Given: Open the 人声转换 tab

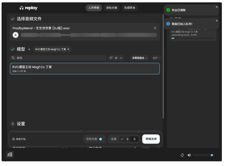Looking at the screenshot, I should point(94,8).
